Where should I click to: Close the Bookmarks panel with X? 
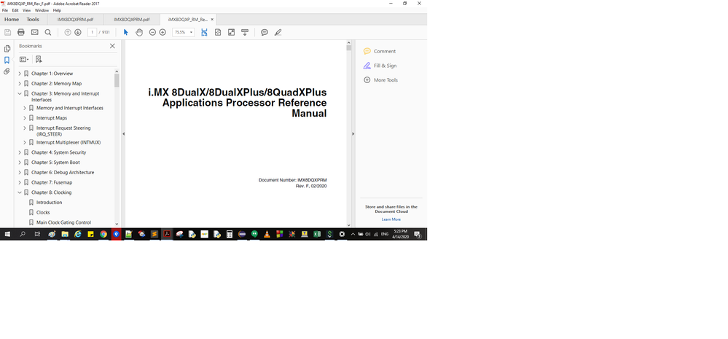112,46
